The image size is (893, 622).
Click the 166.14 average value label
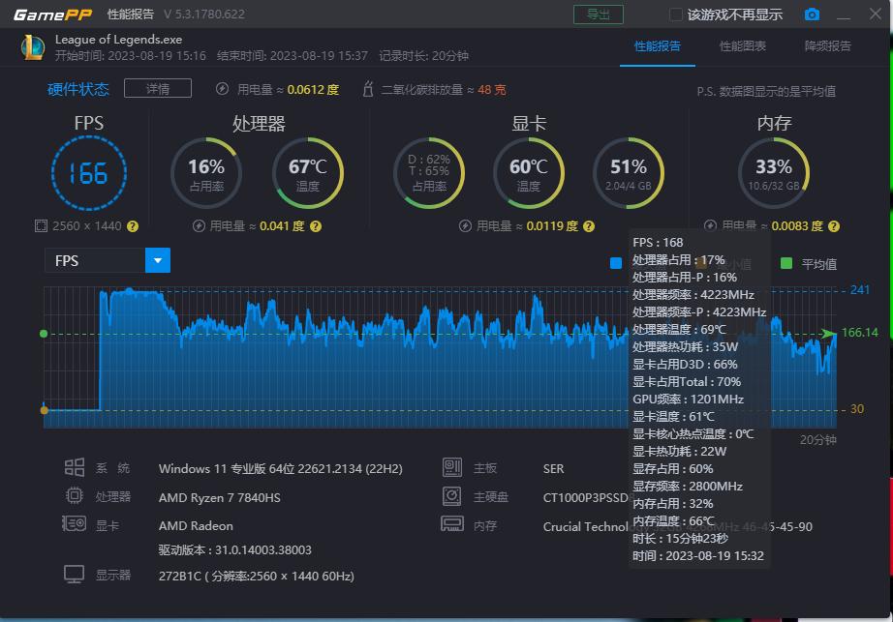tap(859, 333)
